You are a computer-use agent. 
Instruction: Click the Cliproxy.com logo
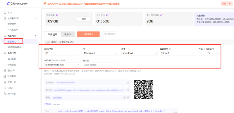[17, 4]
